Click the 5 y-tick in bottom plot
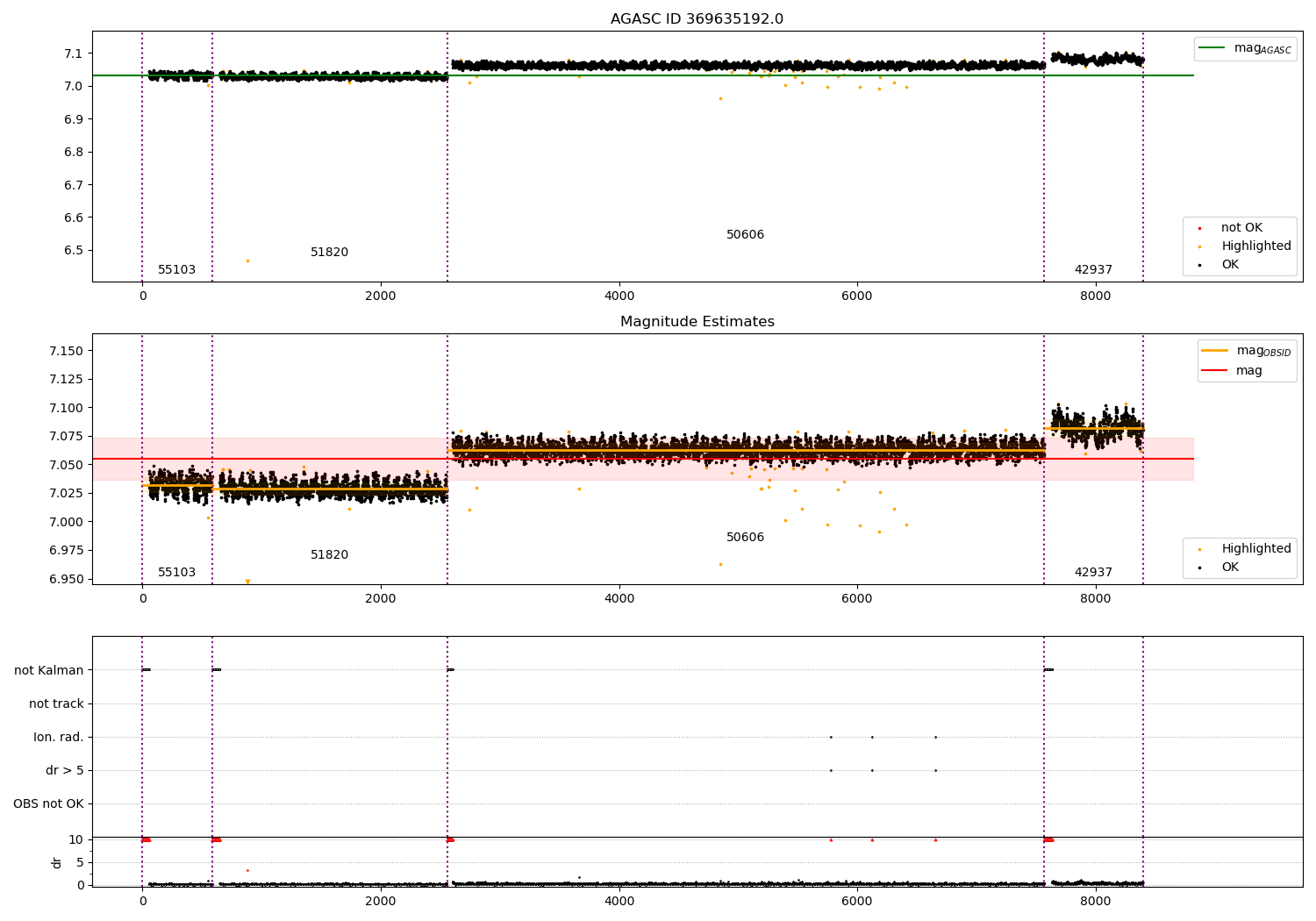Viewport: 1316px width, 921px height. pyautogui.click(x=80, y=862)
